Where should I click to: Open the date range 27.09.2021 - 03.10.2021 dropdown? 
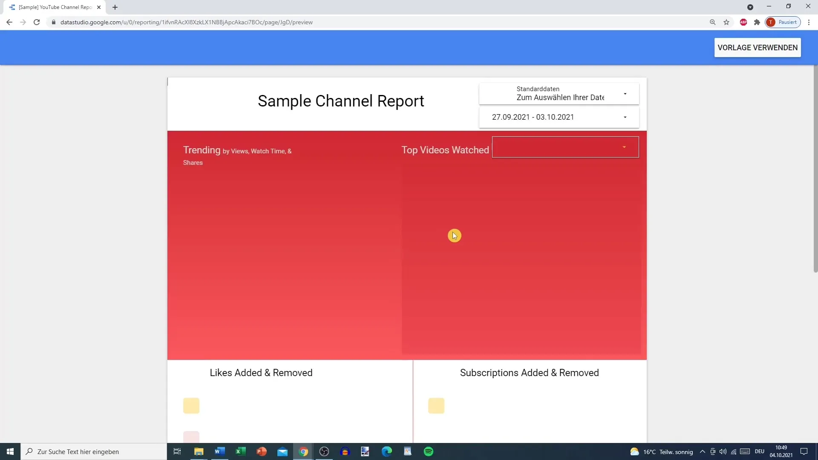coord(559,117)
